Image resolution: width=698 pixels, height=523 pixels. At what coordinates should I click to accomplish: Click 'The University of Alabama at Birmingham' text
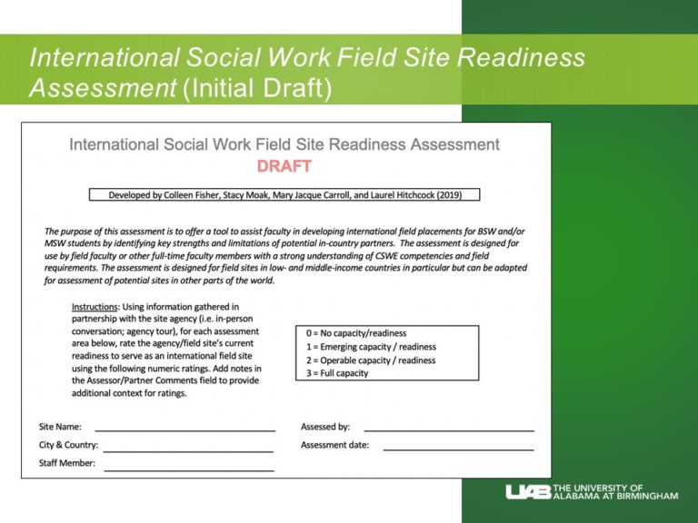pos(615,492)
